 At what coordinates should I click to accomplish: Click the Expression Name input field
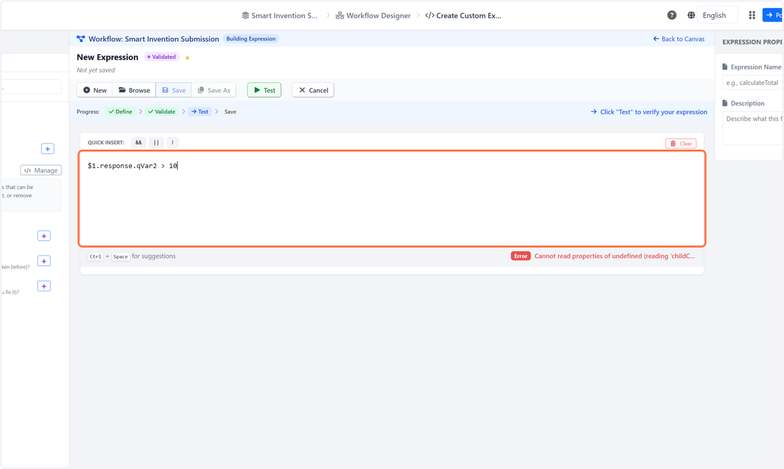click(753, 83)
